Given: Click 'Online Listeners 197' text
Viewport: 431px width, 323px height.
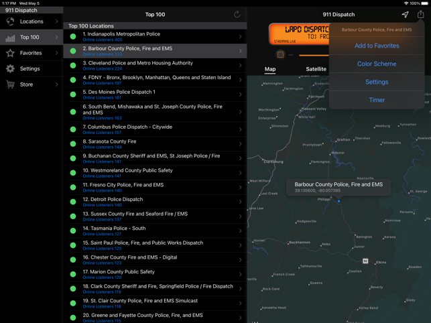Looking at the screenshot, I should click(102, 83).
